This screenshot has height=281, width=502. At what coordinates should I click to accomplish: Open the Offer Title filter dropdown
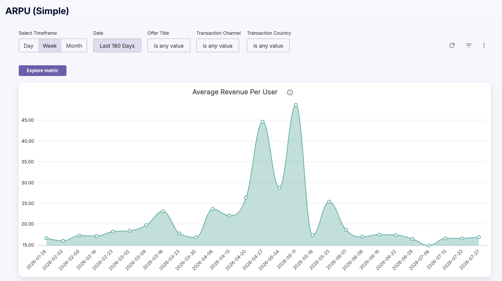[169, 45]
